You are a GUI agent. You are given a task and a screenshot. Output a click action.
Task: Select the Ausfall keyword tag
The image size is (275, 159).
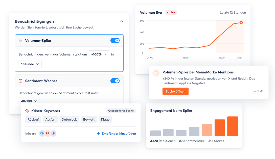click(50, 119)
